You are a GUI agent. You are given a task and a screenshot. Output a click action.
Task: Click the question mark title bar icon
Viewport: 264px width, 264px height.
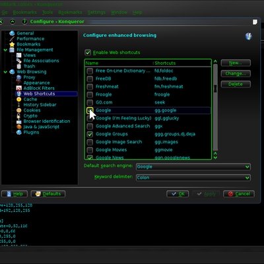24,22
